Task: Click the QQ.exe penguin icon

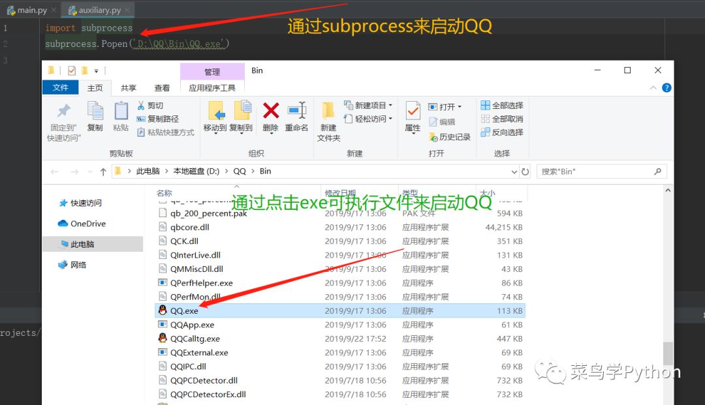Action: coord(163,310)
